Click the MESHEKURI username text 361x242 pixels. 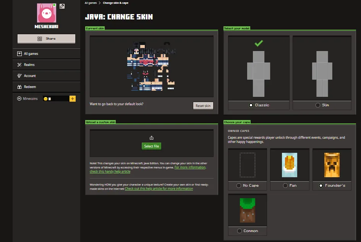[47, 27]
